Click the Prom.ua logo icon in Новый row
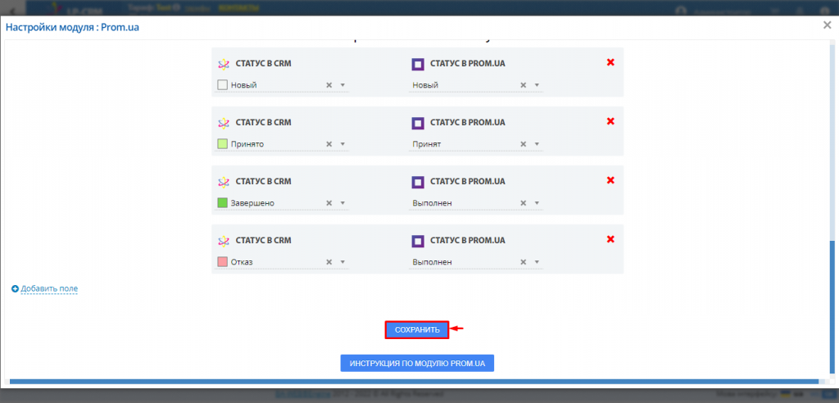839x403 pixels. coord(418,64)
